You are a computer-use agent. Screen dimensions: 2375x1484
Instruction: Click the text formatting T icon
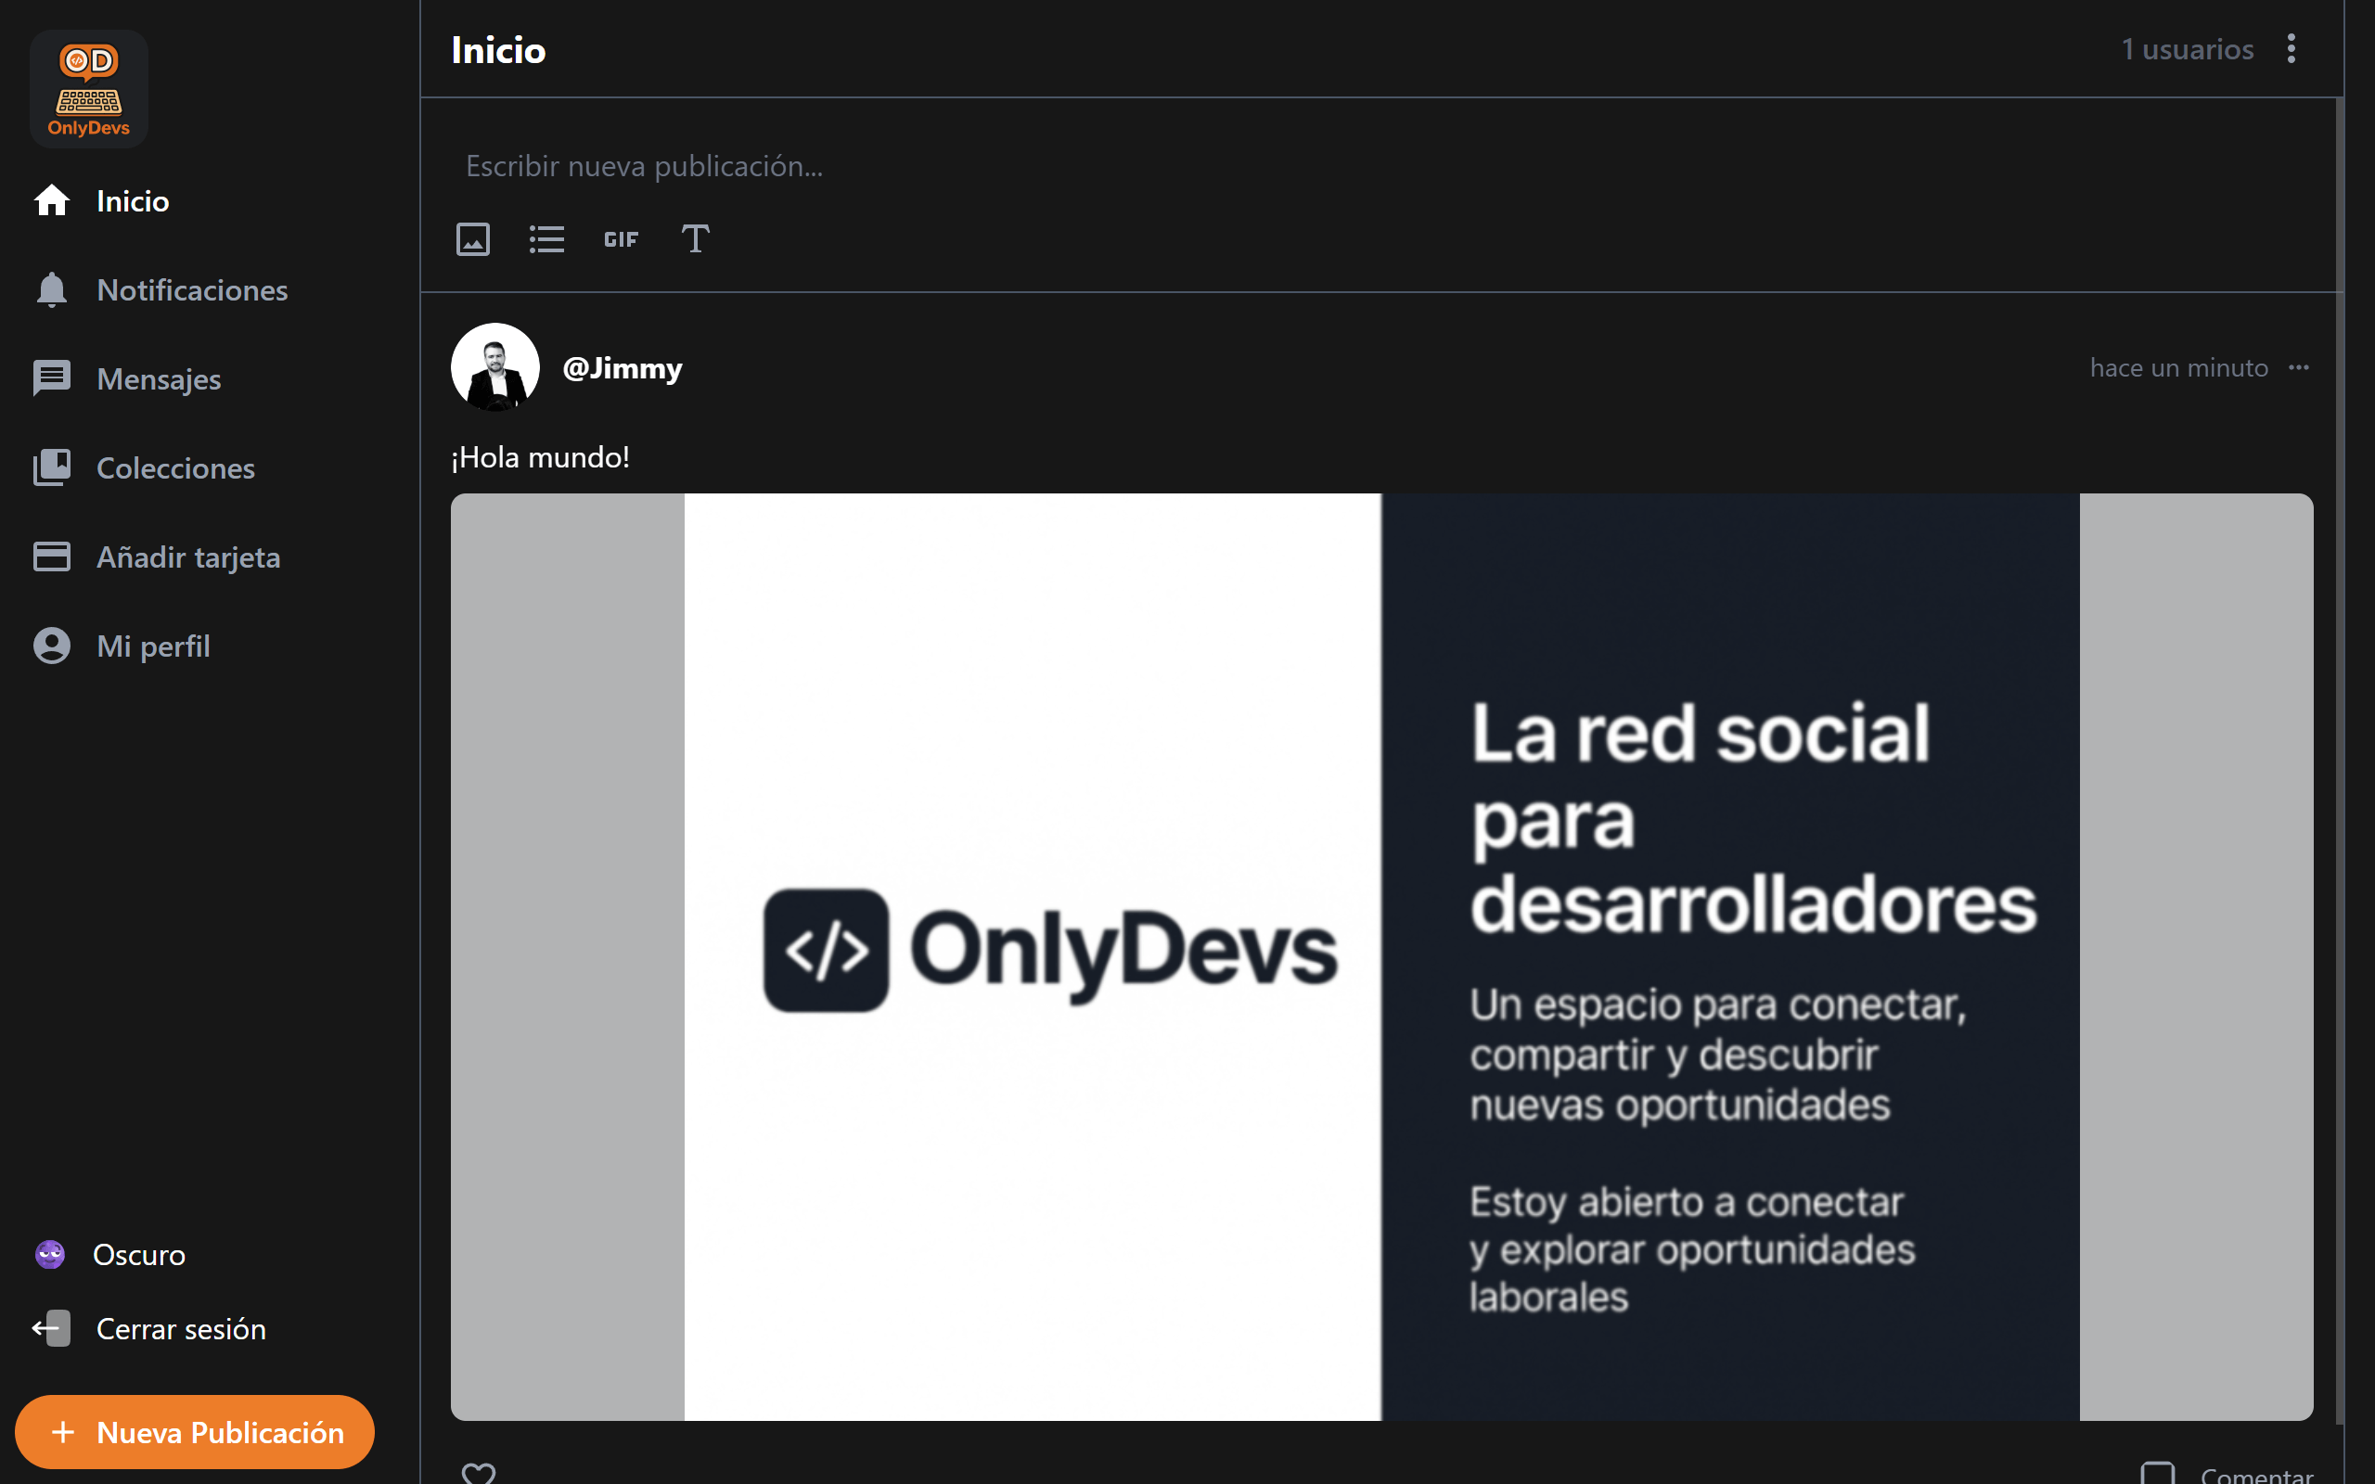point(695,238)
